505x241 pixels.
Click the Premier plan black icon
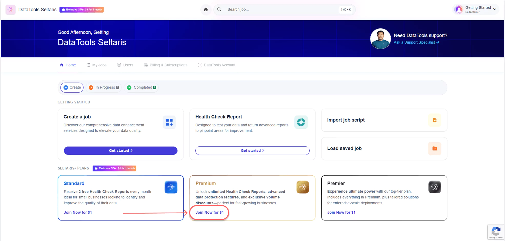coord(435,187)
